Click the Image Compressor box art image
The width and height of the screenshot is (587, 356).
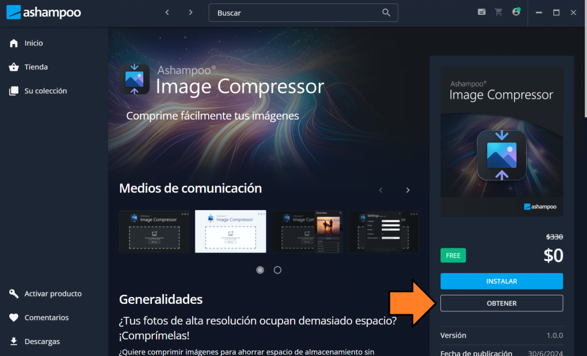click(502, 142)
